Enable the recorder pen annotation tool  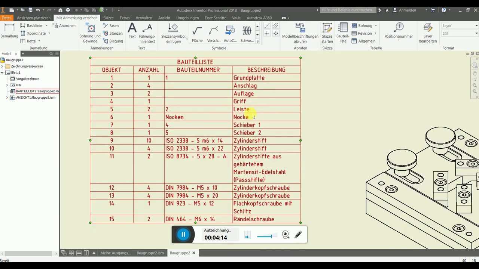[x=298, y=234]
